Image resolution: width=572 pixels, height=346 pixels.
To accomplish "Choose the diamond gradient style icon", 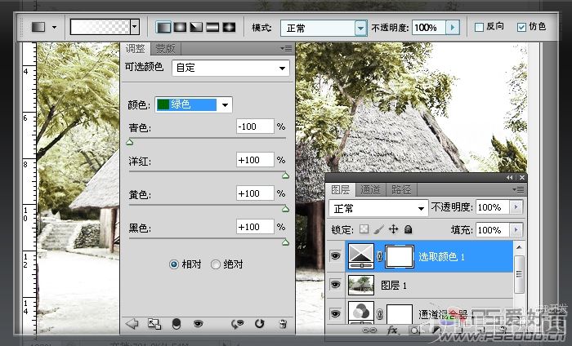I will point(229,27).
